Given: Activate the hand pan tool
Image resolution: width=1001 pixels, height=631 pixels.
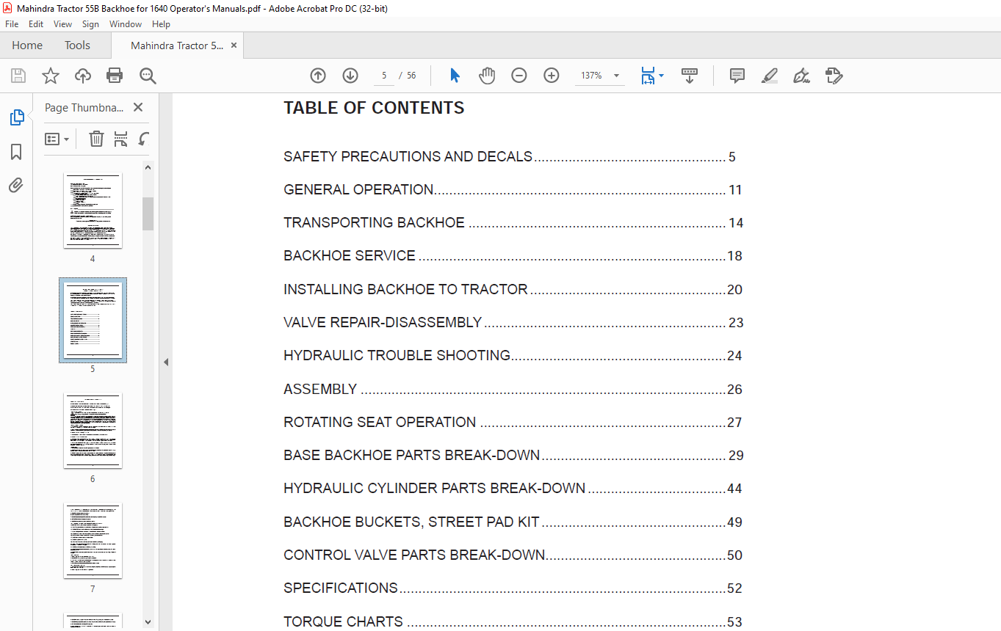Looking at the screenshot, I should tap(487, 76).
